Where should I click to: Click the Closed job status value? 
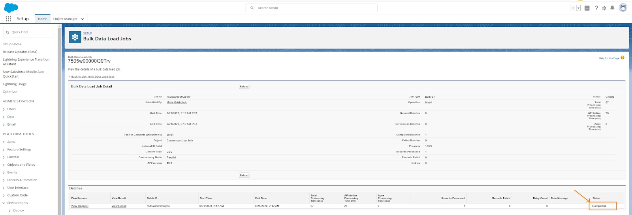pyautogui.click(x=610, y=96)
